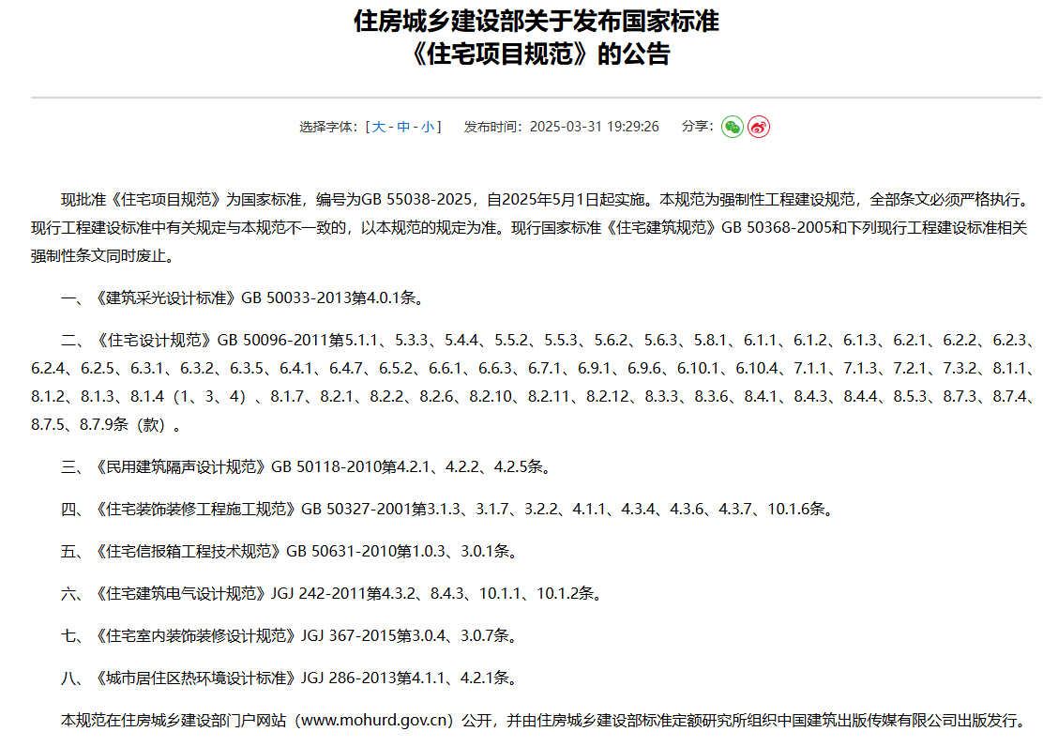This screenshot has width=1058, height=747.
Task: Click the publish time 2025-03-31 19:29:26
Action: (x=594, y=127)
